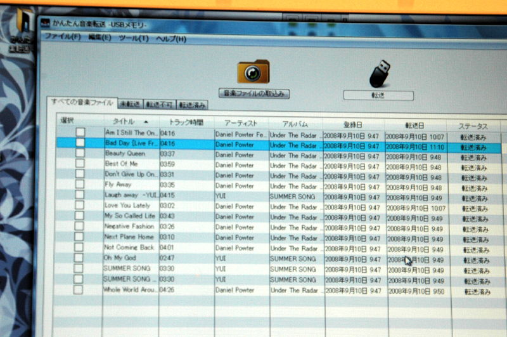
Task: Switch to the 転送不可 tab
Action: [160, 105]
